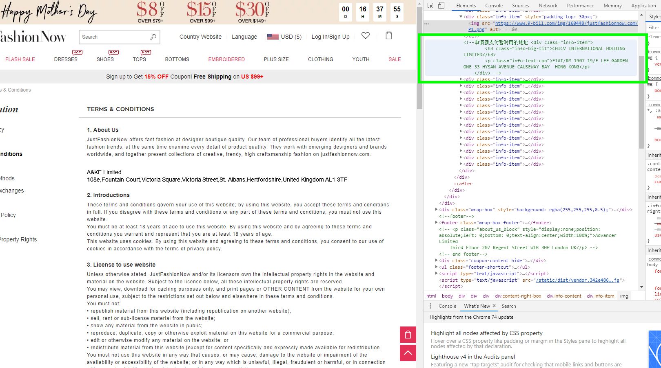The width and height of the screenshot is (661, 368).
Task: Select the html node in breadcrumb
Action: [431, 296]
